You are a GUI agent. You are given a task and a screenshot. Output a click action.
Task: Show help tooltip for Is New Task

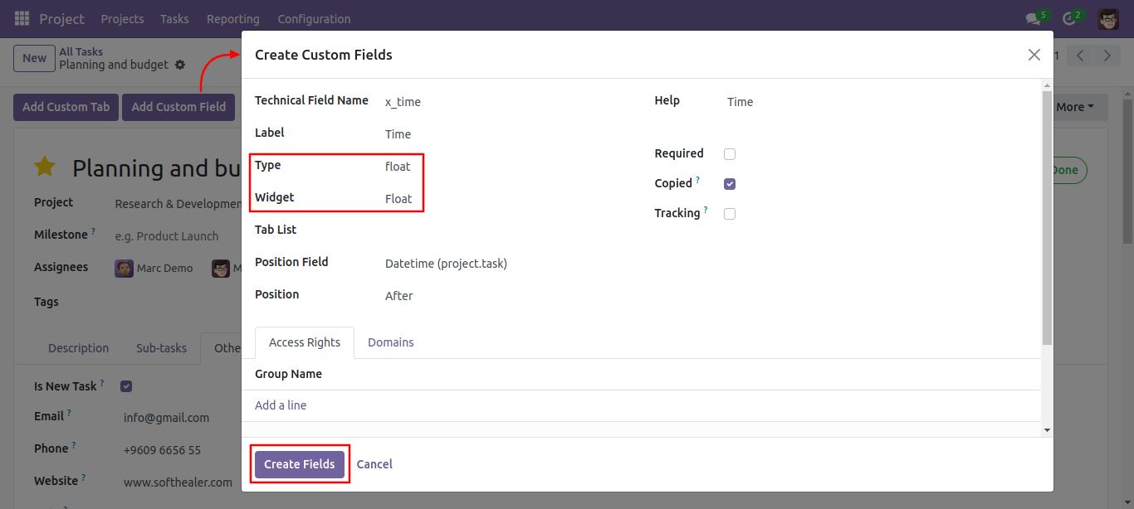click(102, 383)
